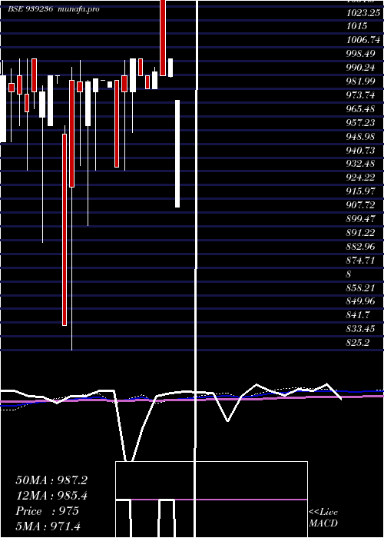Viewport: 384px width, 538px height.
Task: Click the red candlestick extending above chart top
Action: 163,38
